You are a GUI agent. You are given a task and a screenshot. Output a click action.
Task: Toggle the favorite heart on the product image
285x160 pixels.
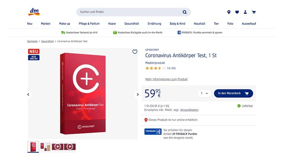[x=135, y=52]
